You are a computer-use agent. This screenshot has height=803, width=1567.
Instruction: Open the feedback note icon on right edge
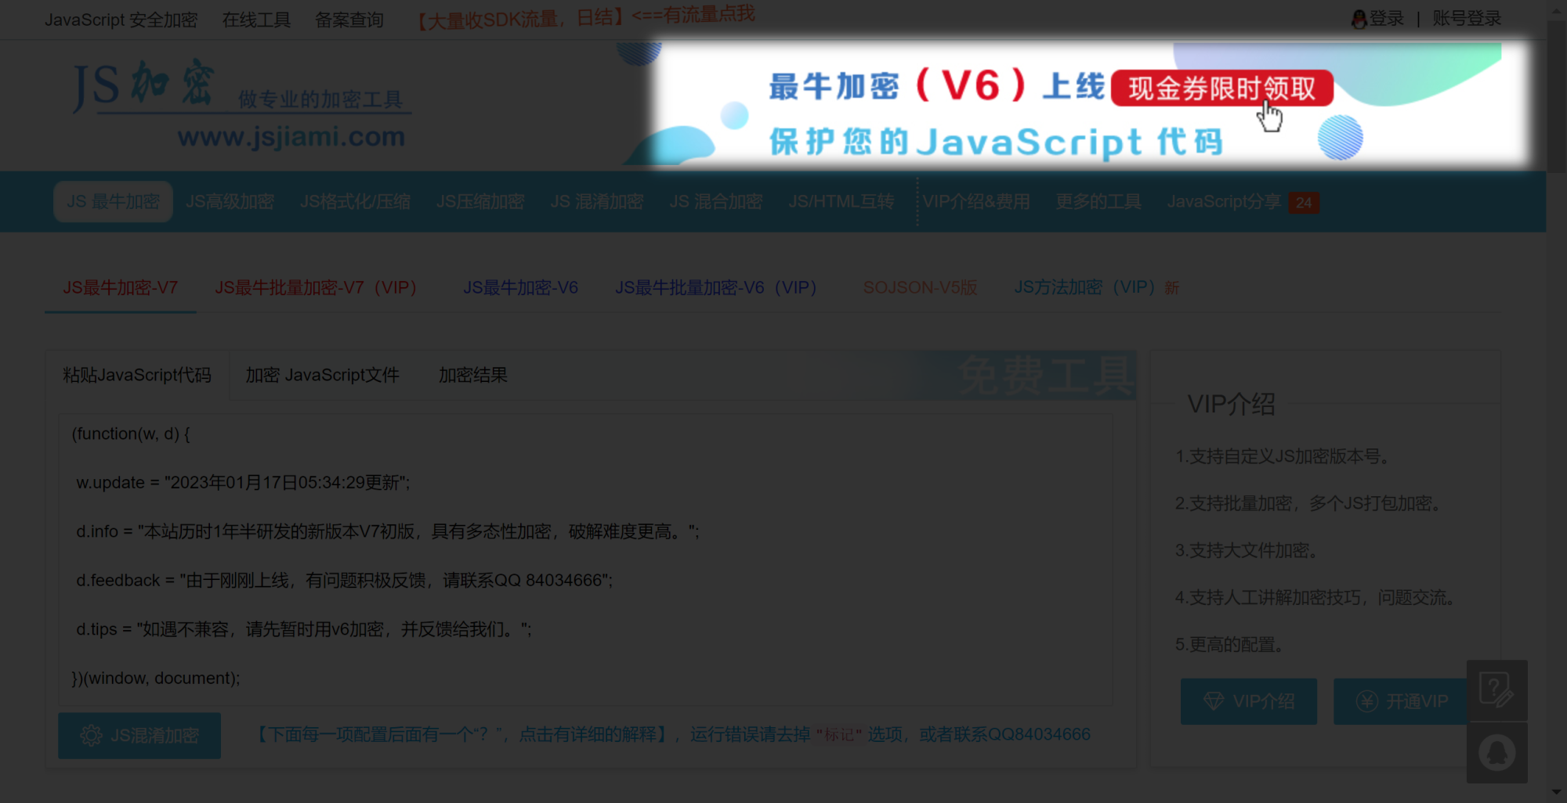1497,690
